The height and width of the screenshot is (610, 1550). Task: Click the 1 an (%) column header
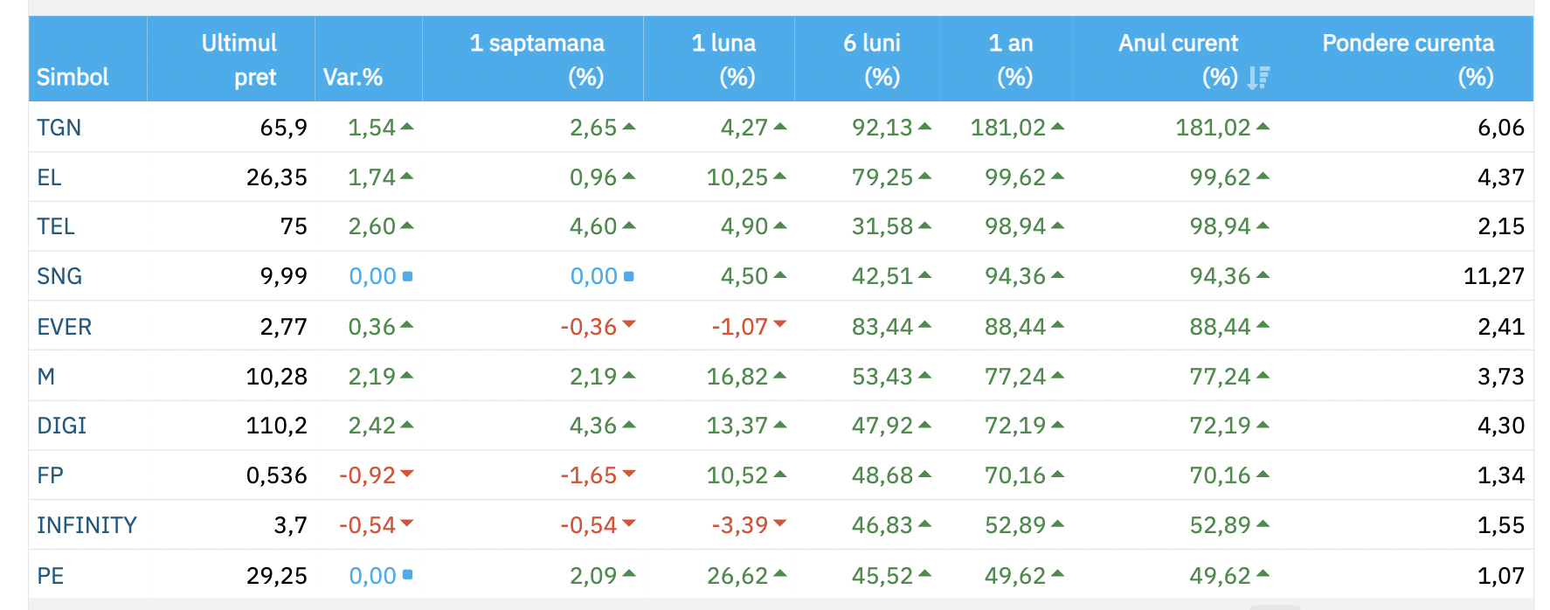point(1010,59)
